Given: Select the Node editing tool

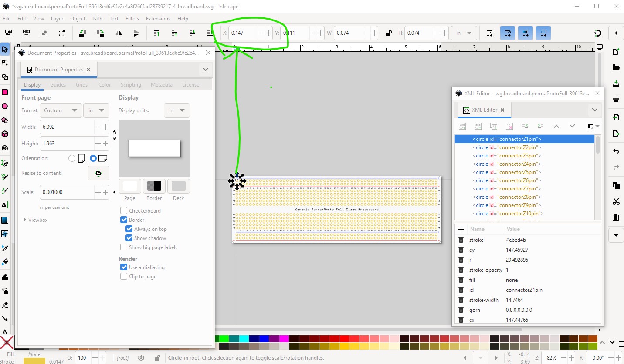Looking at the screenshot, I should (5, 63).
